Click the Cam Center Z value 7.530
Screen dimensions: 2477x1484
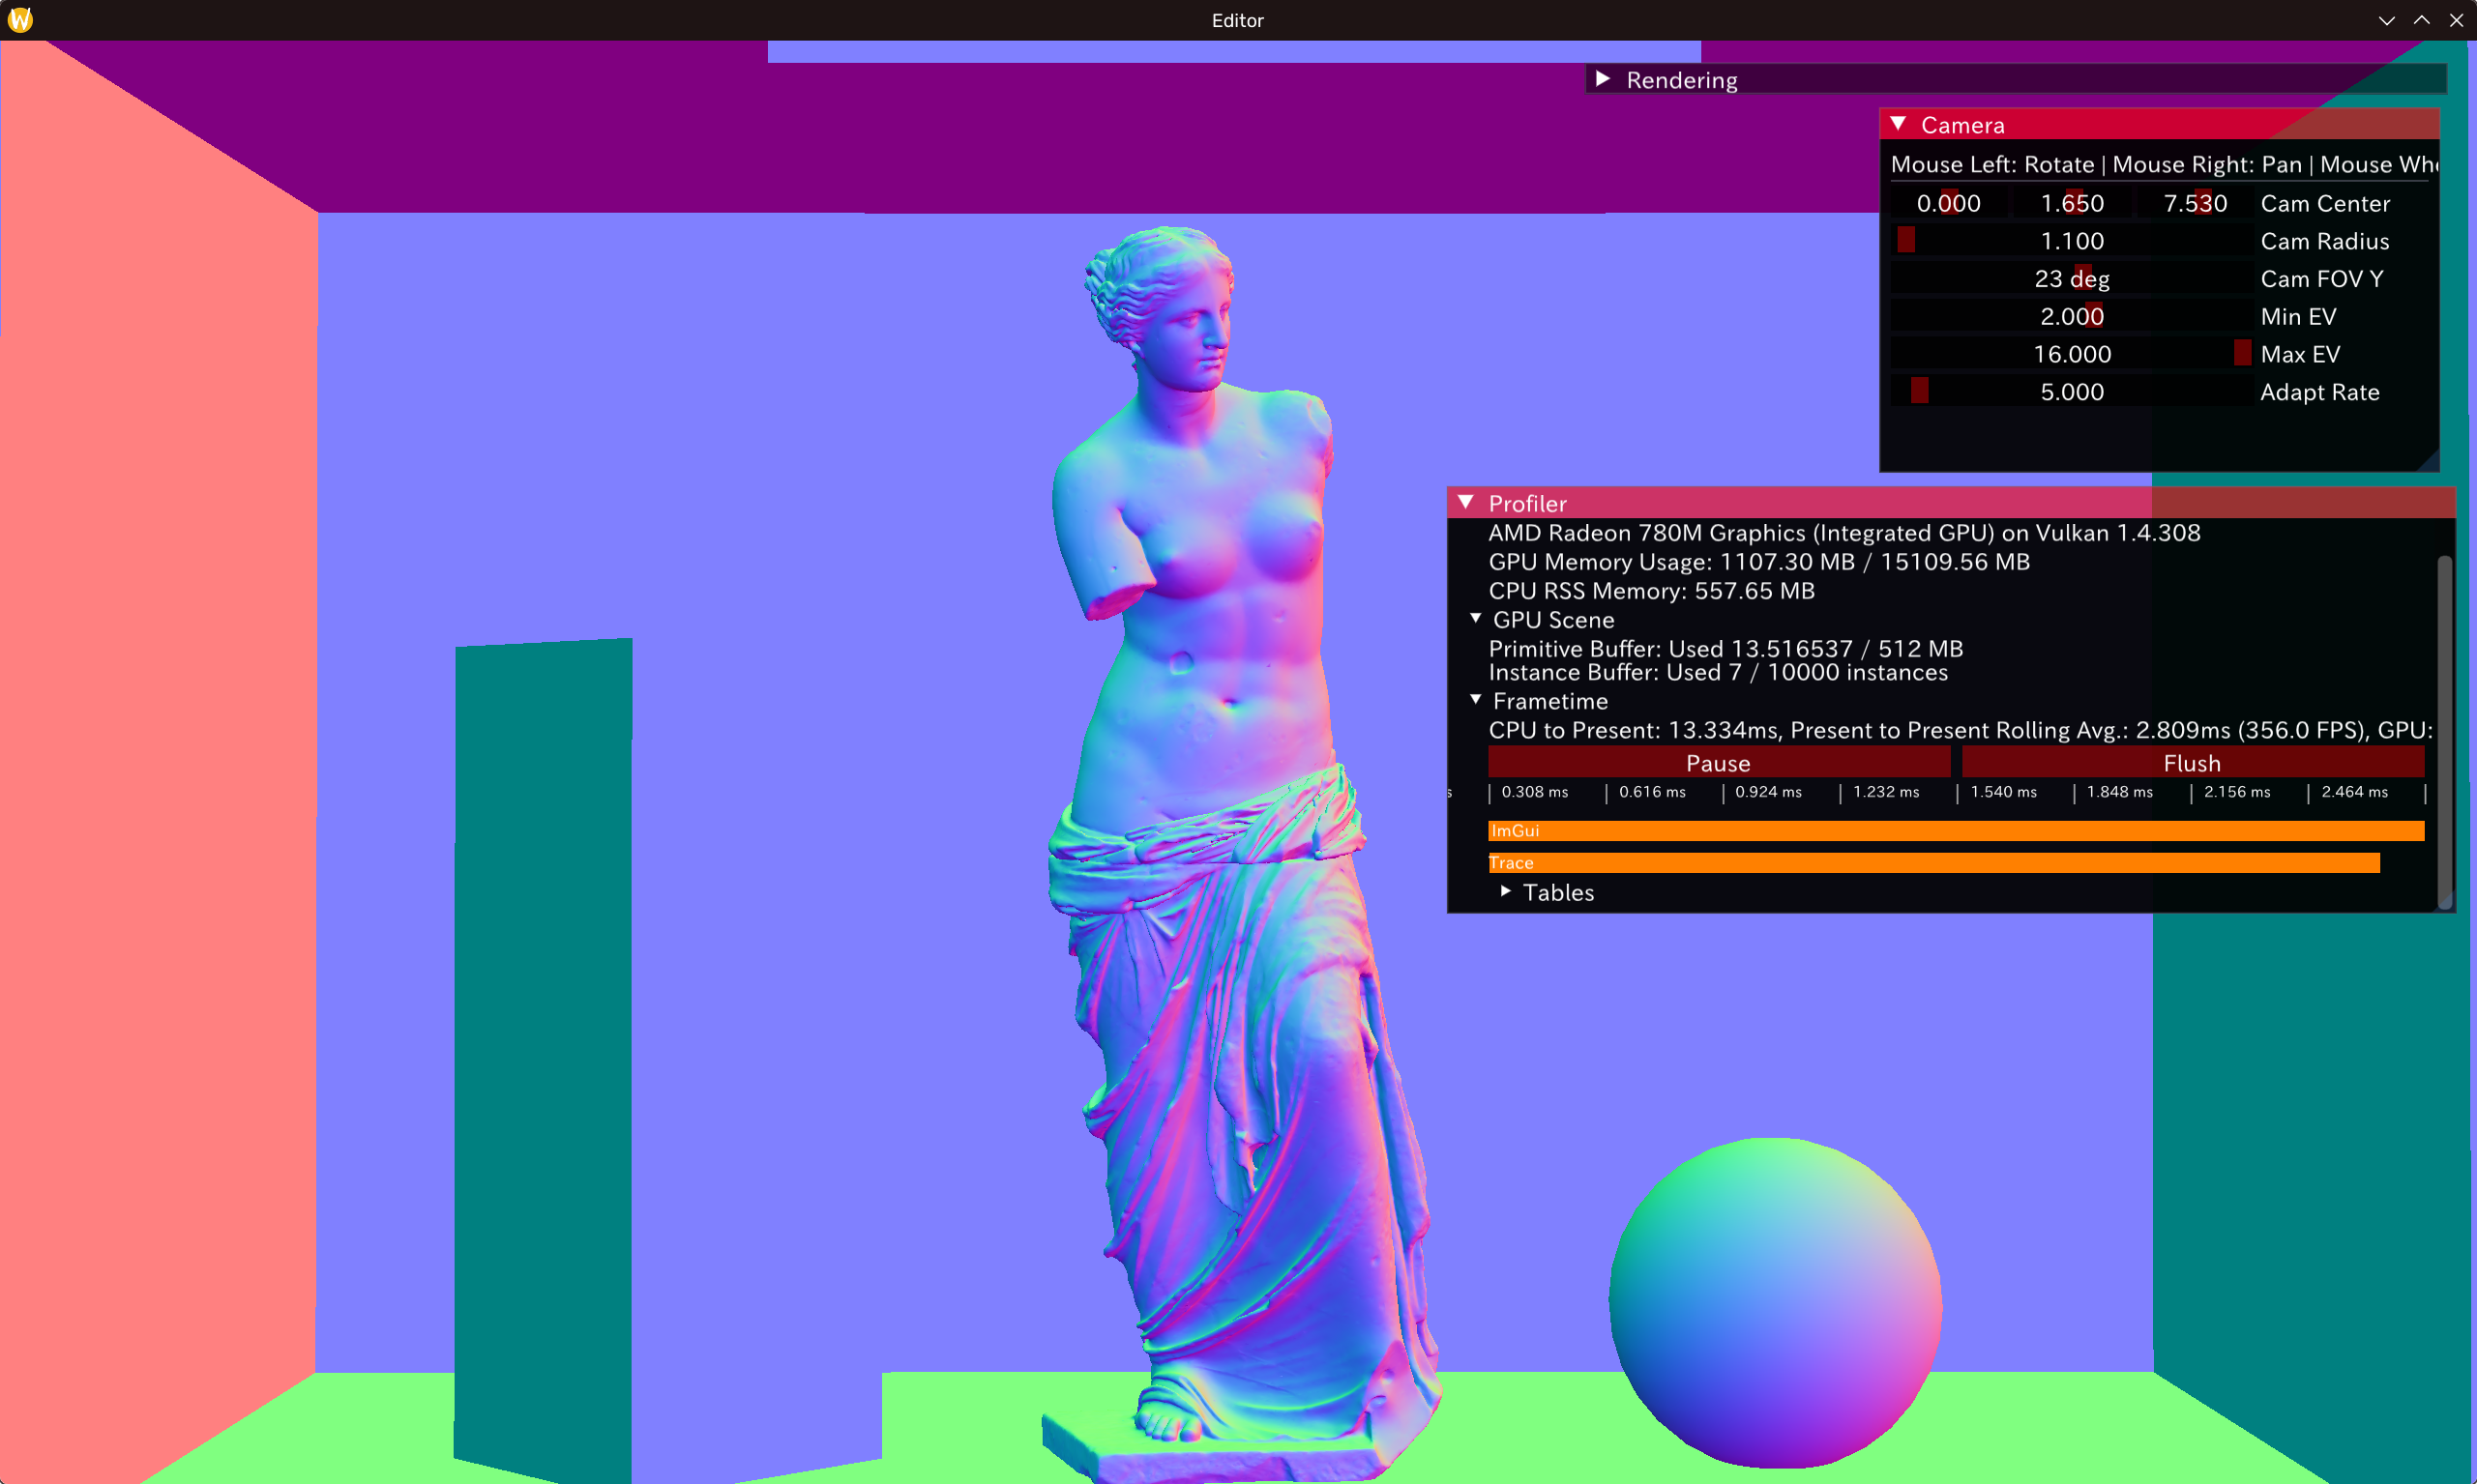click(x=2195, y=204)
